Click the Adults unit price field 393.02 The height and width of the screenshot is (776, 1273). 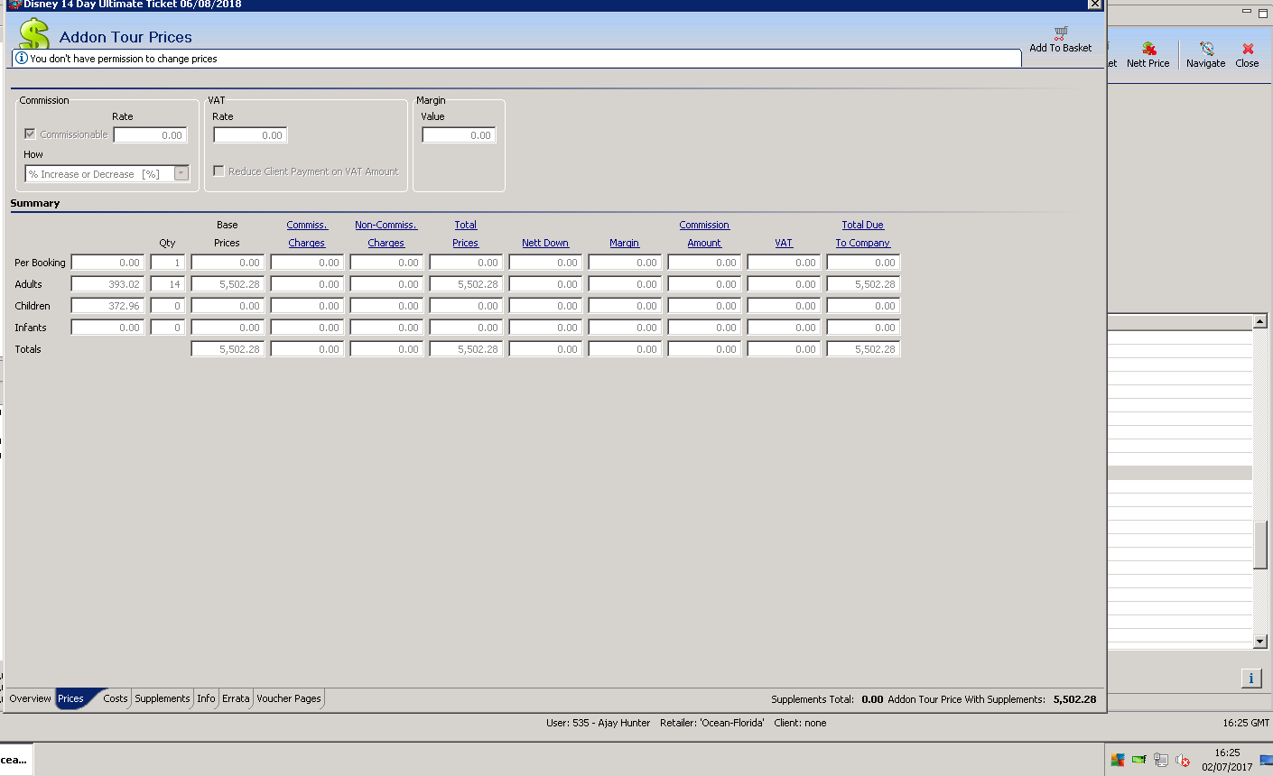(107, 284)
